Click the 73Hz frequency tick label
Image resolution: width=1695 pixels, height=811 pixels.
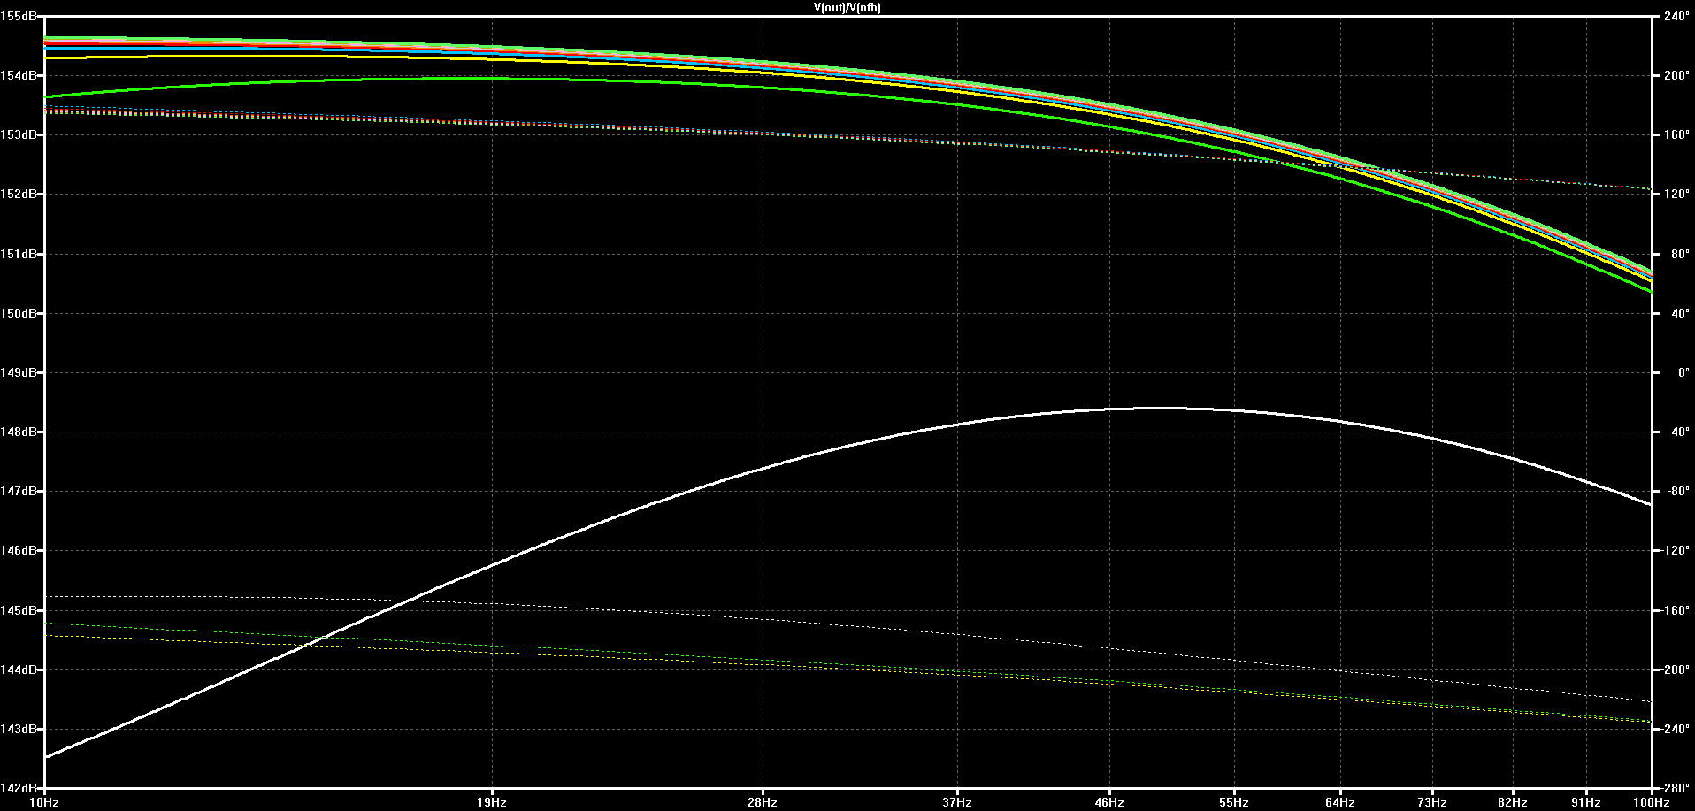[x=1432, y=802]
